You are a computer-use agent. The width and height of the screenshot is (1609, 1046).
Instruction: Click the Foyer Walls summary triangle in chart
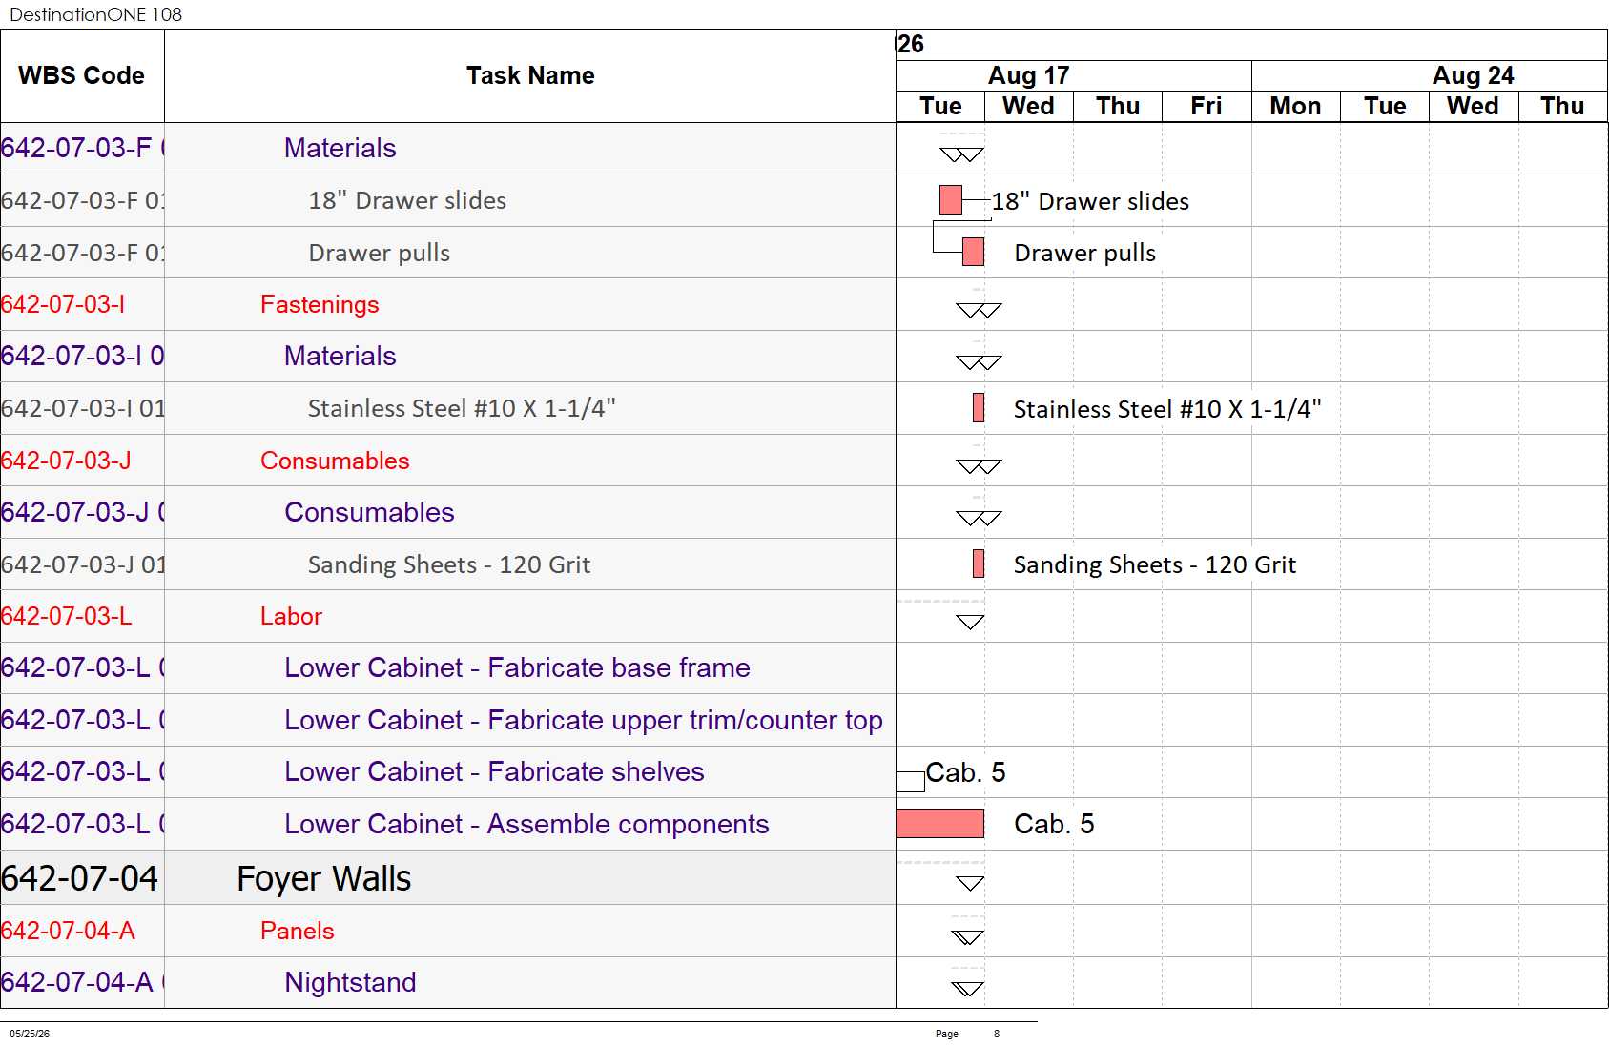click(970, 884)
